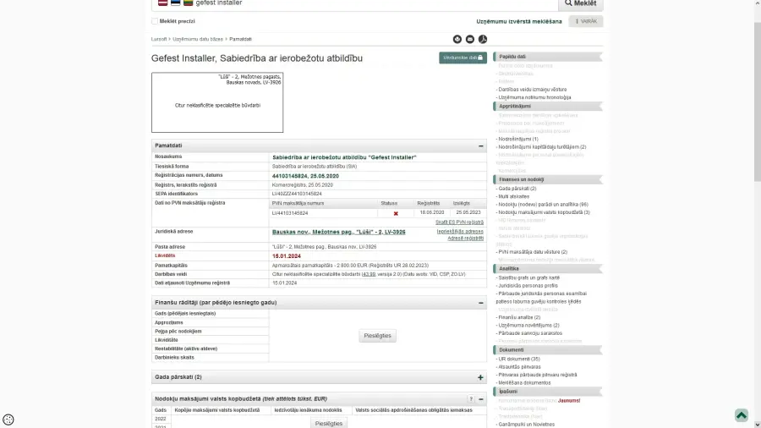Select the liquidation date 15.01.2024
761x428 pixels.
click(287, 256)
